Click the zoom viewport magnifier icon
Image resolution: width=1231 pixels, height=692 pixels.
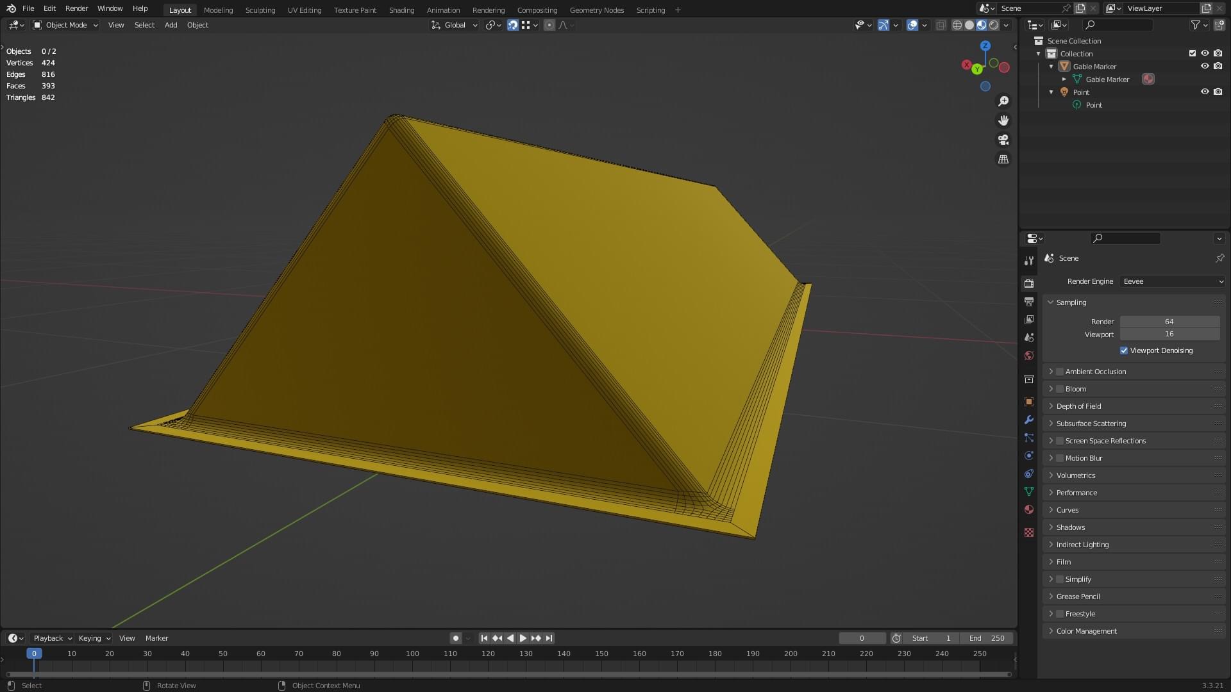coord(1003,101)
